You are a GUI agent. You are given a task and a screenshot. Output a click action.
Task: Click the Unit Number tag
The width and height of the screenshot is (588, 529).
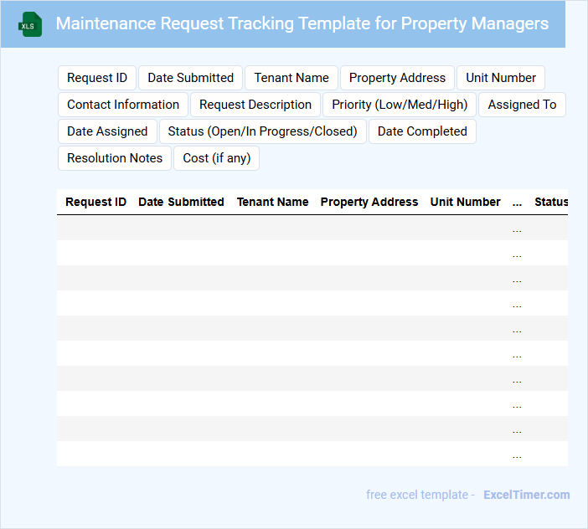(x=501, y=78)
